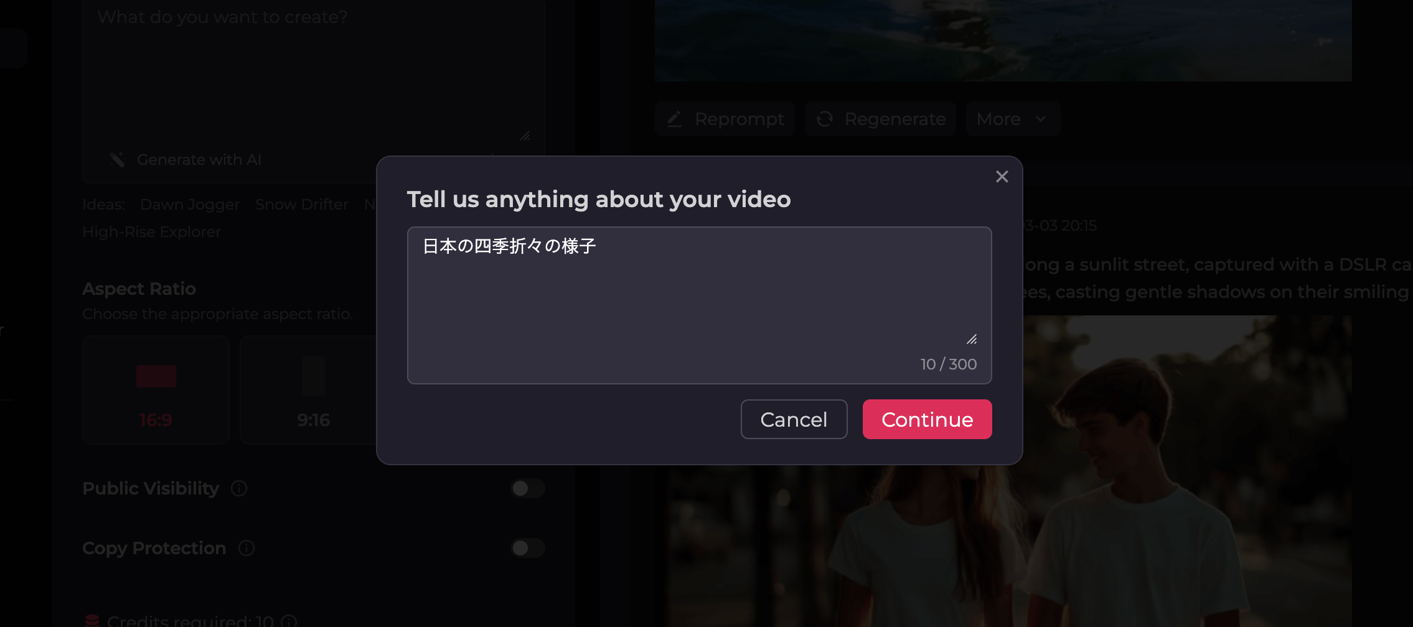Open Public Visibility info icon
The height and width of the screenshot is (627, 1413).
[239, 488]
